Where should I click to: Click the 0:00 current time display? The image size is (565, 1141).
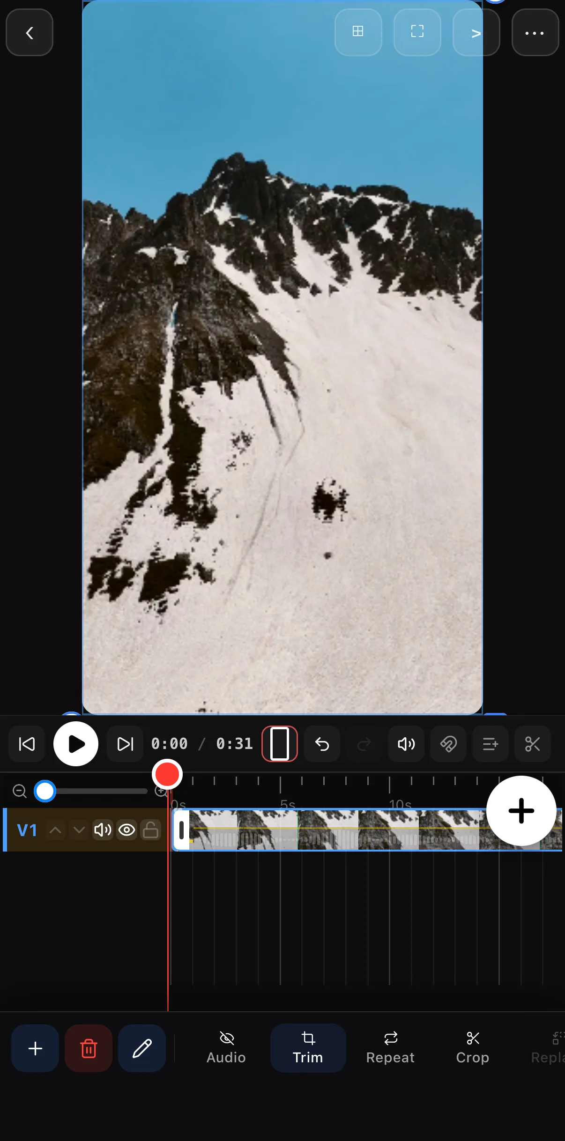pos(170,744)
